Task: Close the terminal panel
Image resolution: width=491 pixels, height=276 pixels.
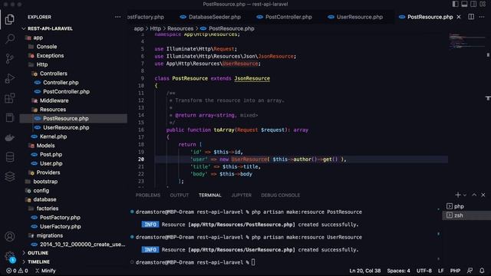Action: [483, 195]
